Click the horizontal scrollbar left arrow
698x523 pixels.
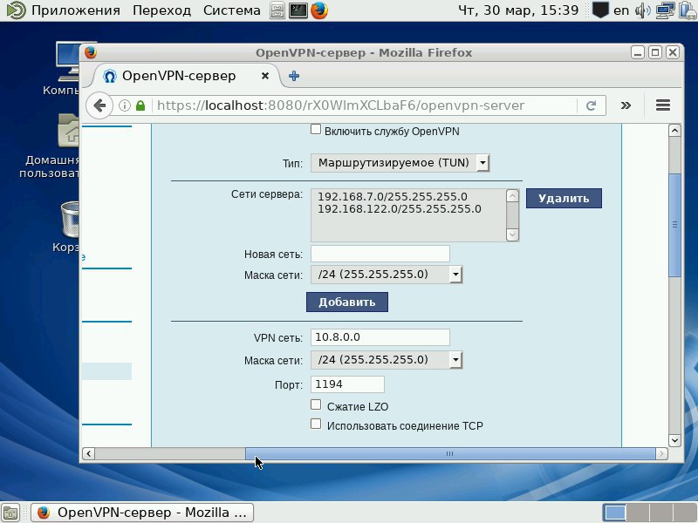coord(88,453)
